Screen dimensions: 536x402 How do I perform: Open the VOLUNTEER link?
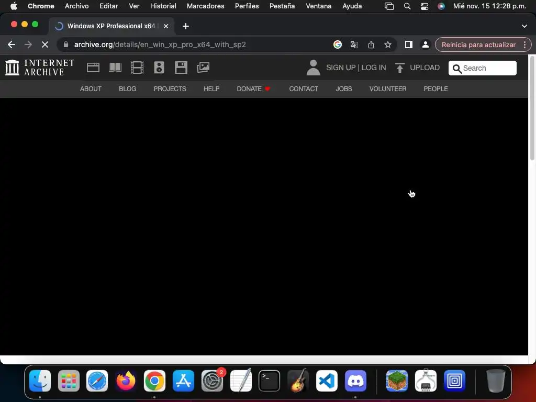pyautogui.click(x=388, y=89)
